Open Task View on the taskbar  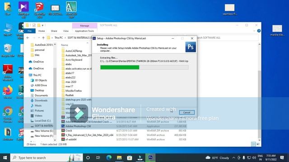[98, 157]
